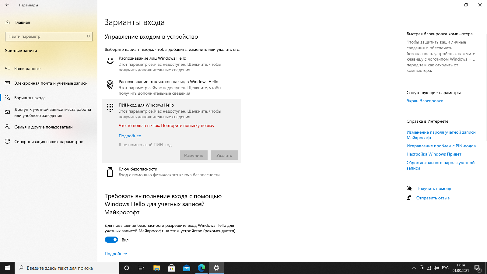
Task: Open Главная home icon
Action: [8, 22]
